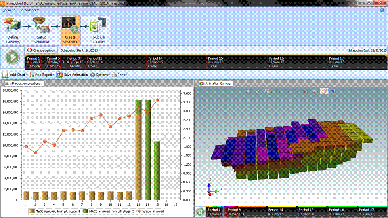388x218 pixels.
Task: Open the Spreadsheets menu
Action: 29,10
